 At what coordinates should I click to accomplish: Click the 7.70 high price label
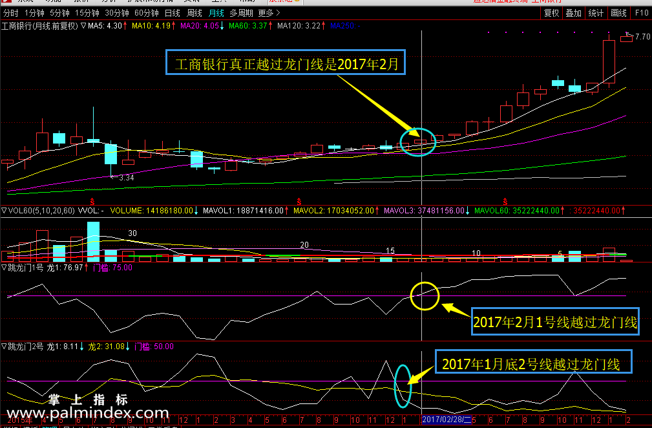click(643, 37)
